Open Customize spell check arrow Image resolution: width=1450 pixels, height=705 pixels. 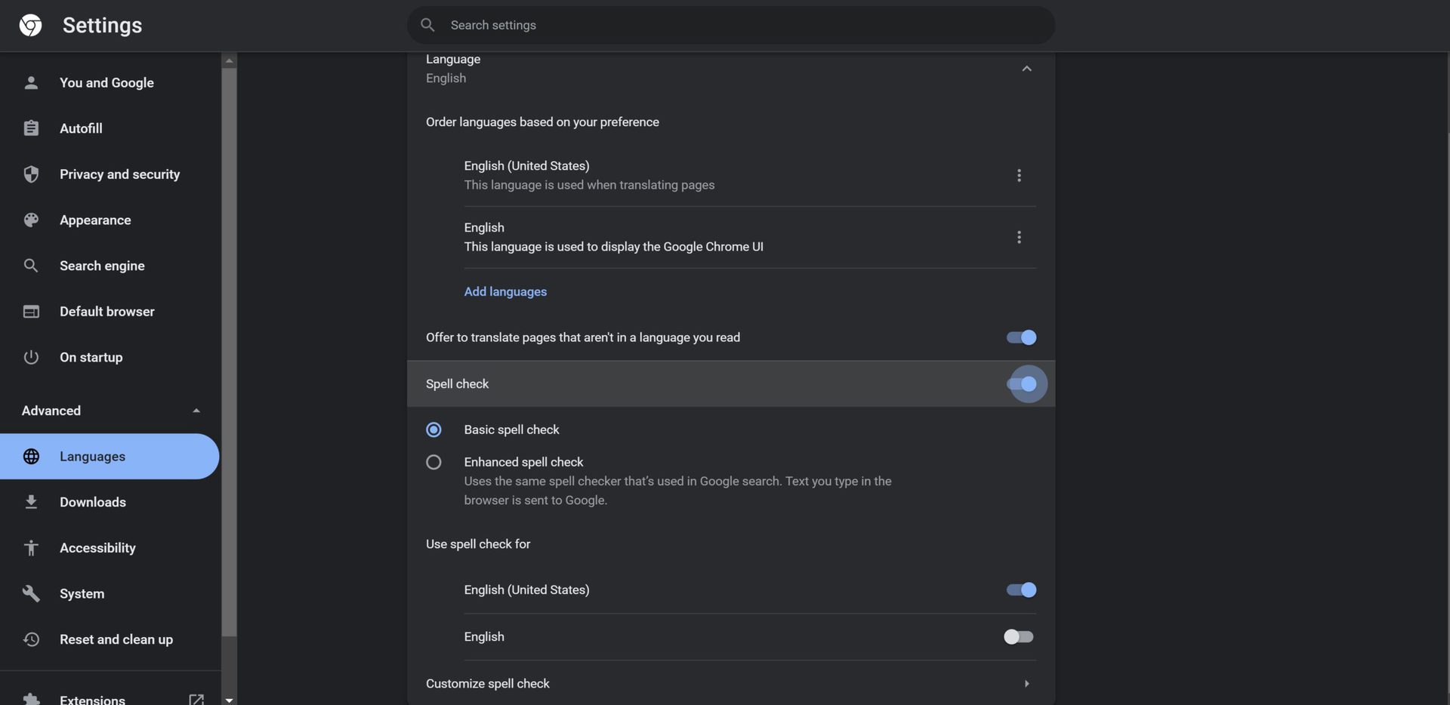[x=1026, y=684]
